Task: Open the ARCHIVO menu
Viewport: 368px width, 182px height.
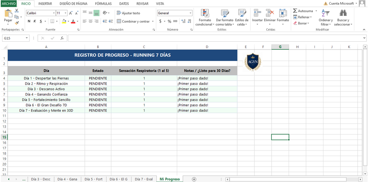Action: [x=9, y=4]
